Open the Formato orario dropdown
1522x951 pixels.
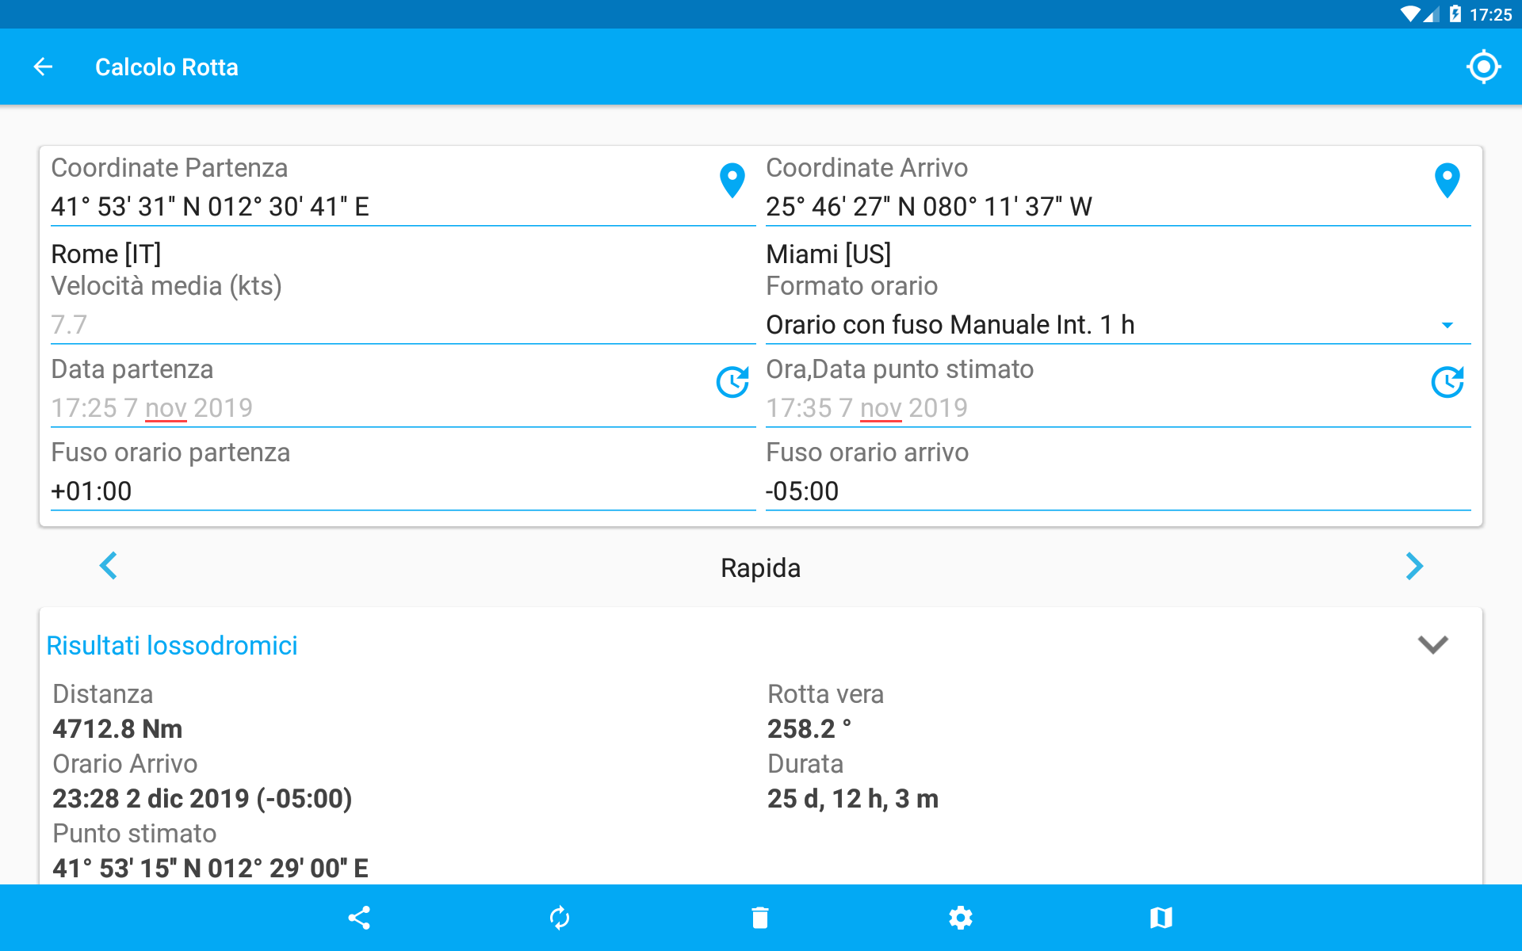click(1118, 325)
